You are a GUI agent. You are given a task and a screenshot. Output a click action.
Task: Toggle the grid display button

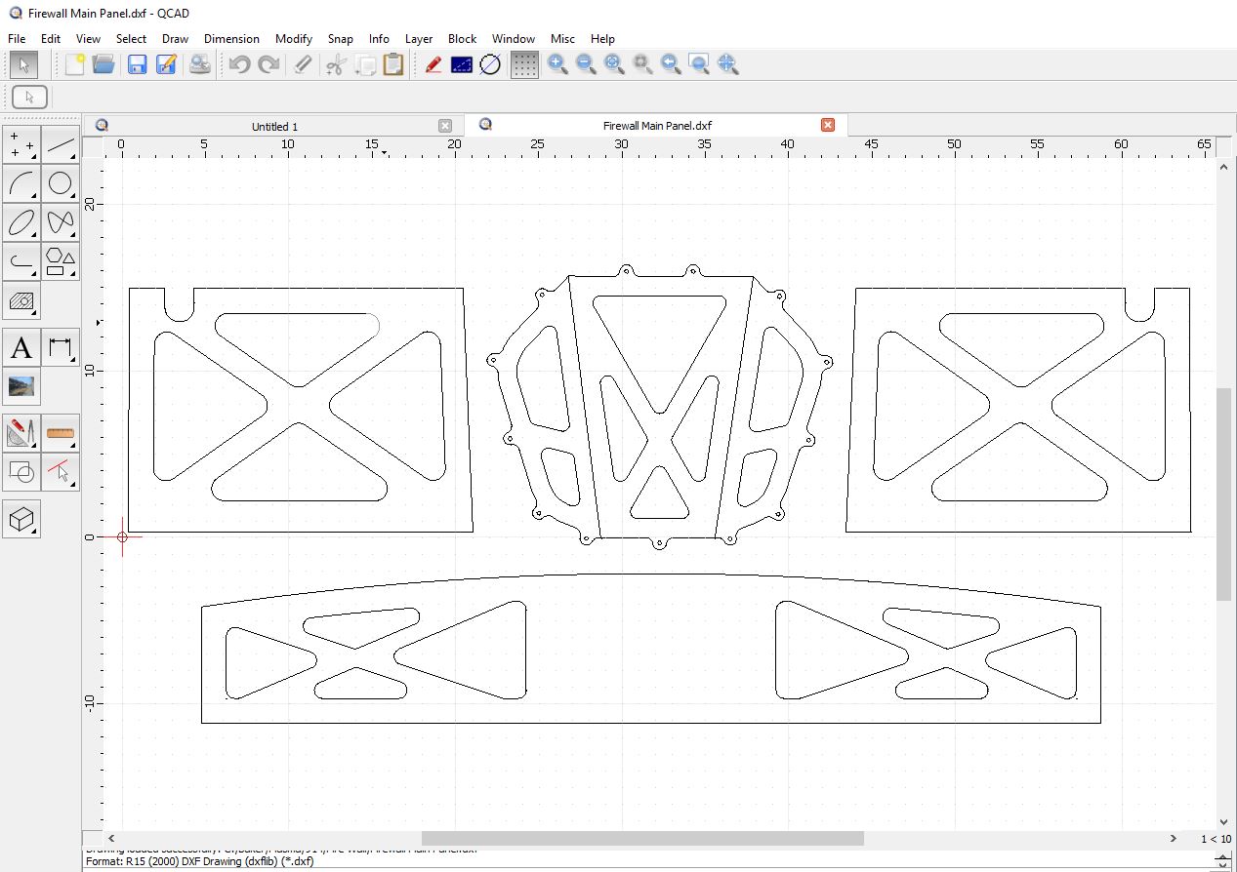coord(524,64)
